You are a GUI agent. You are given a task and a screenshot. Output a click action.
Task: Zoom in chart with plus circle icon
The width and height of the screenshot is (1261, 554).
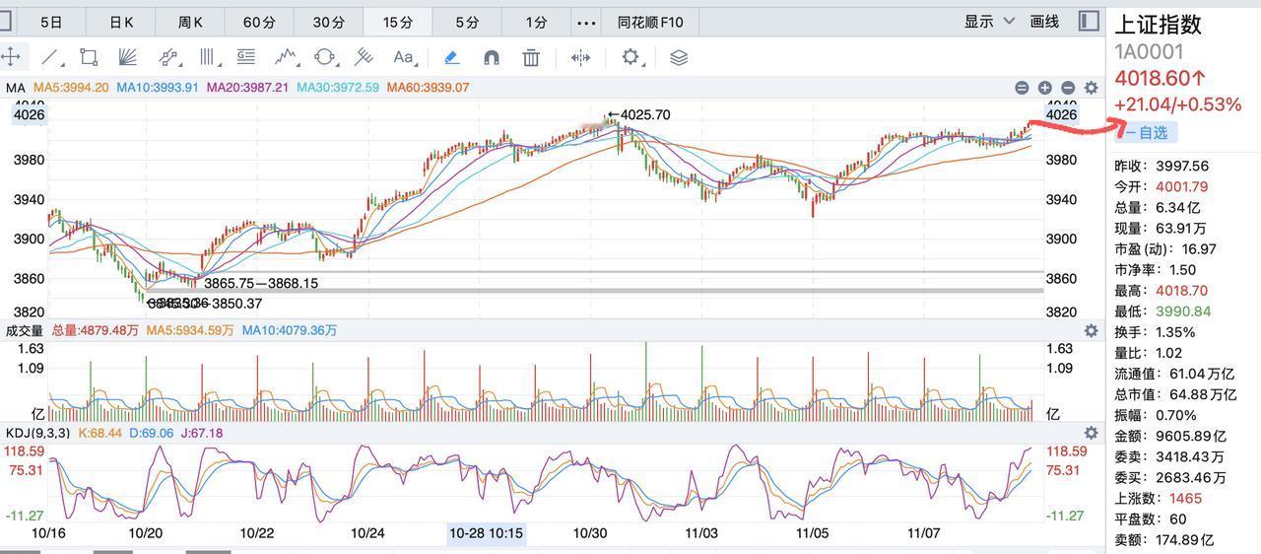(1044, 88)
